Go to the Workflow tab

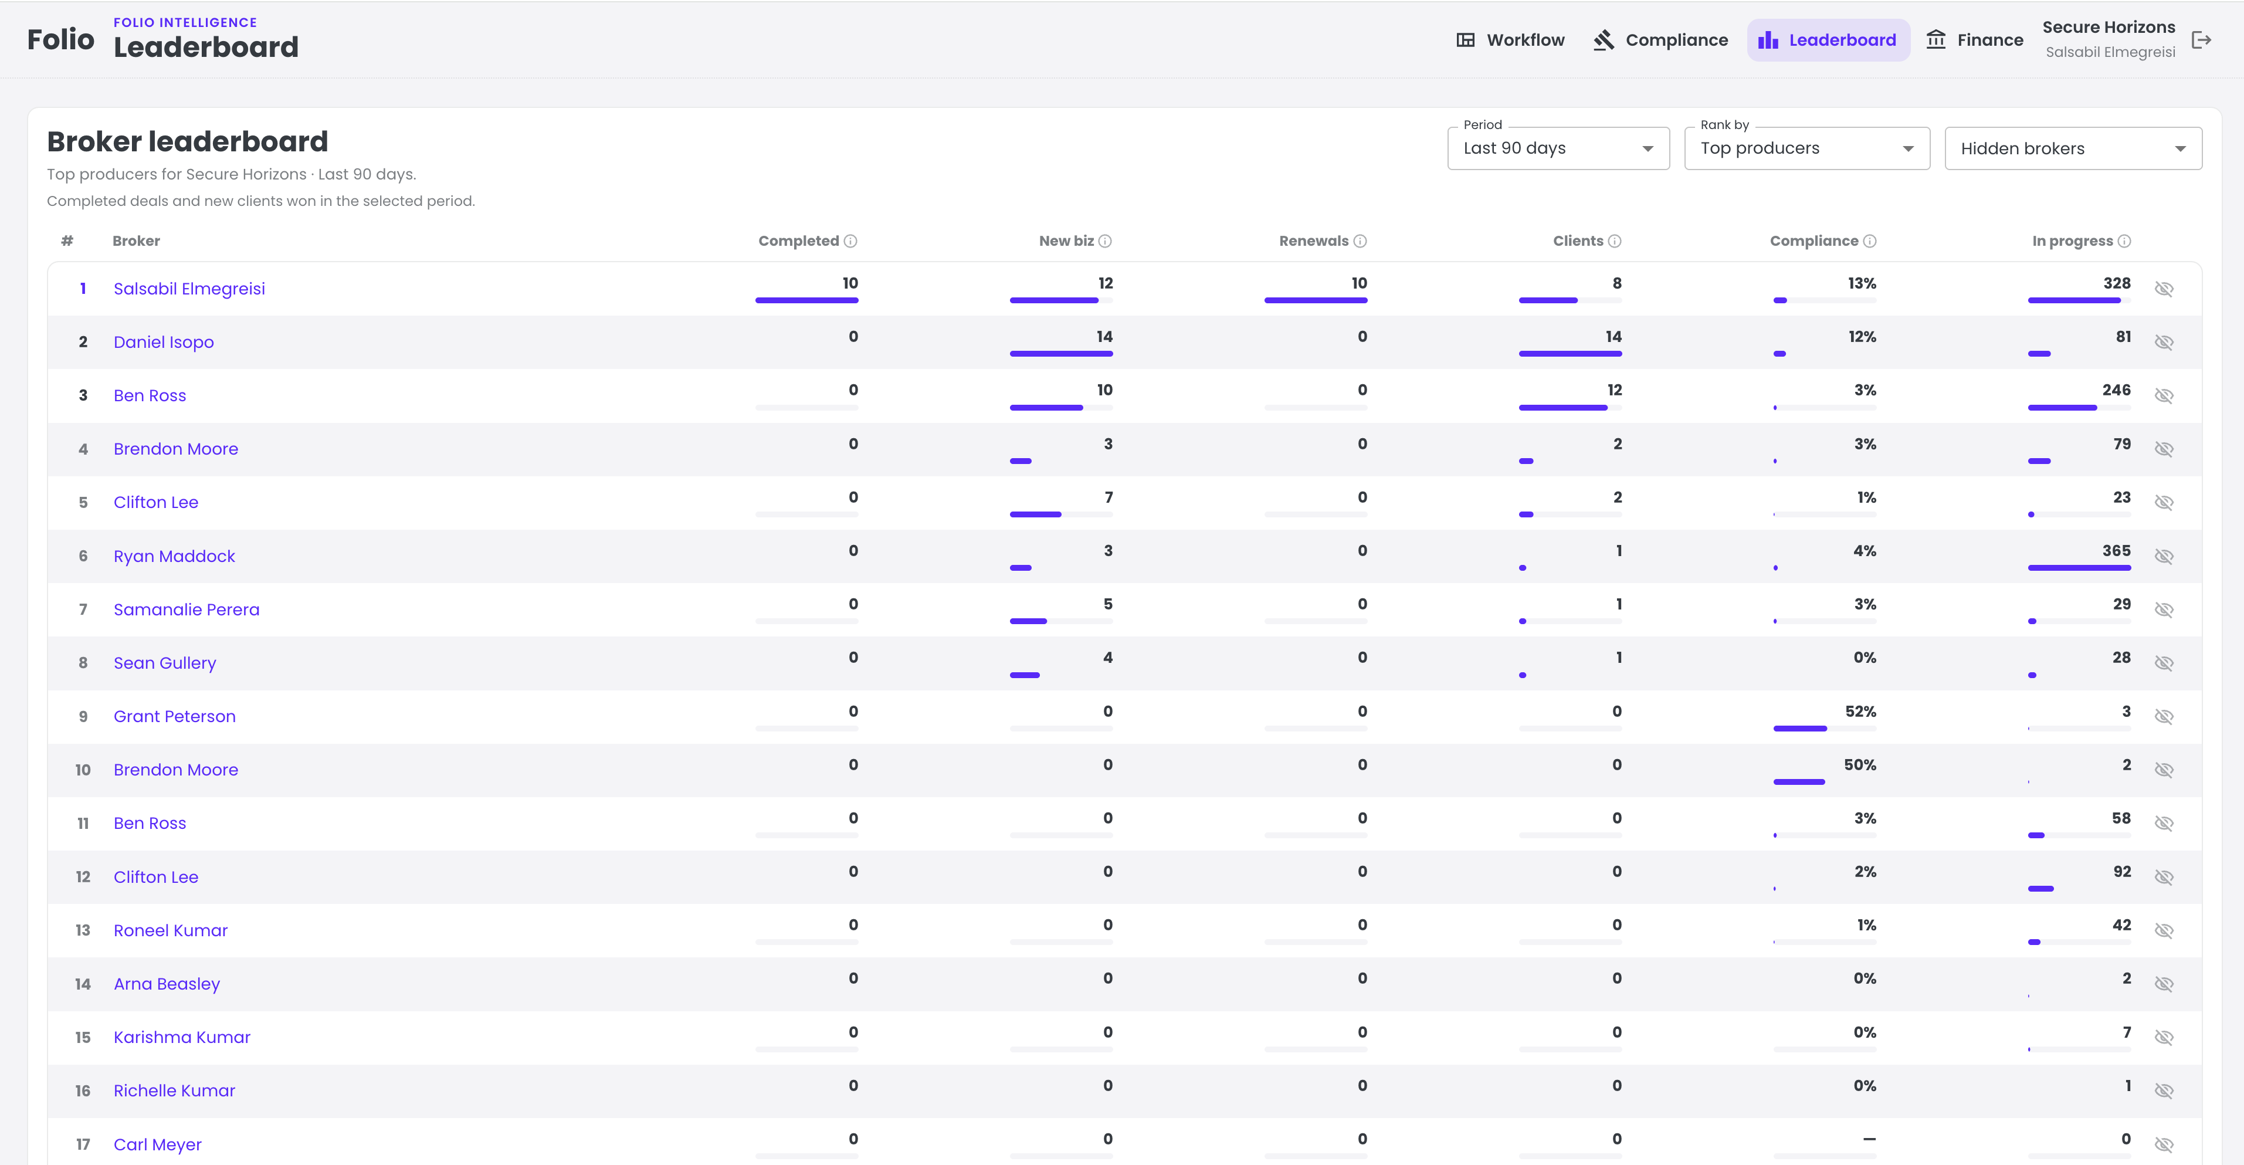(x=1510, y=40)
